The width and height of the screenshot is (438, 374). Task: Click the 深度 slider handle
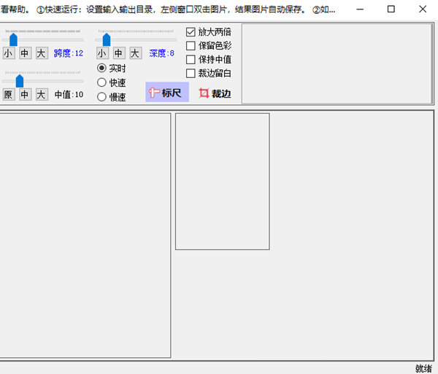click(107, 39)
